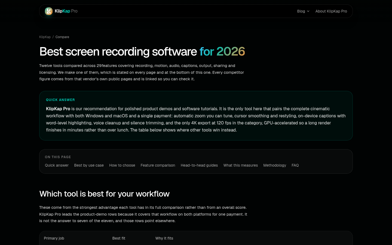Jump to What this measures section
Image resolution: width=392 pixels, height=245 pixels.
point(241,165)
